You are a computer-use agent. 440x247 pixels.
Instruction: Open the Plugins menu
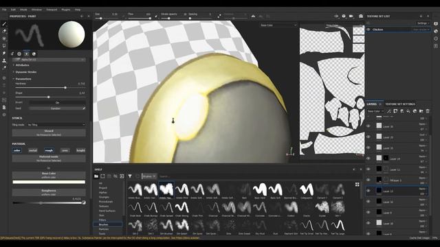(66, 10)
